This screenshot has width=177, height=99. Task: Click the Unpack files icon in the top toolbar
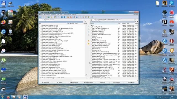(x=71, y=17)
